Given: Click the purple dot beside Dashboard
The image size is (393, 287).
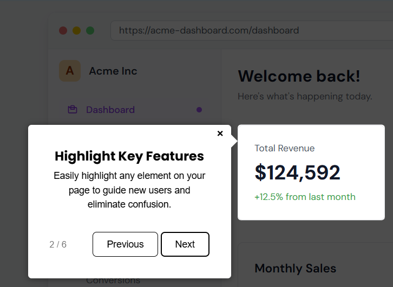Looking at the screenshot, I should pos(199,110).
